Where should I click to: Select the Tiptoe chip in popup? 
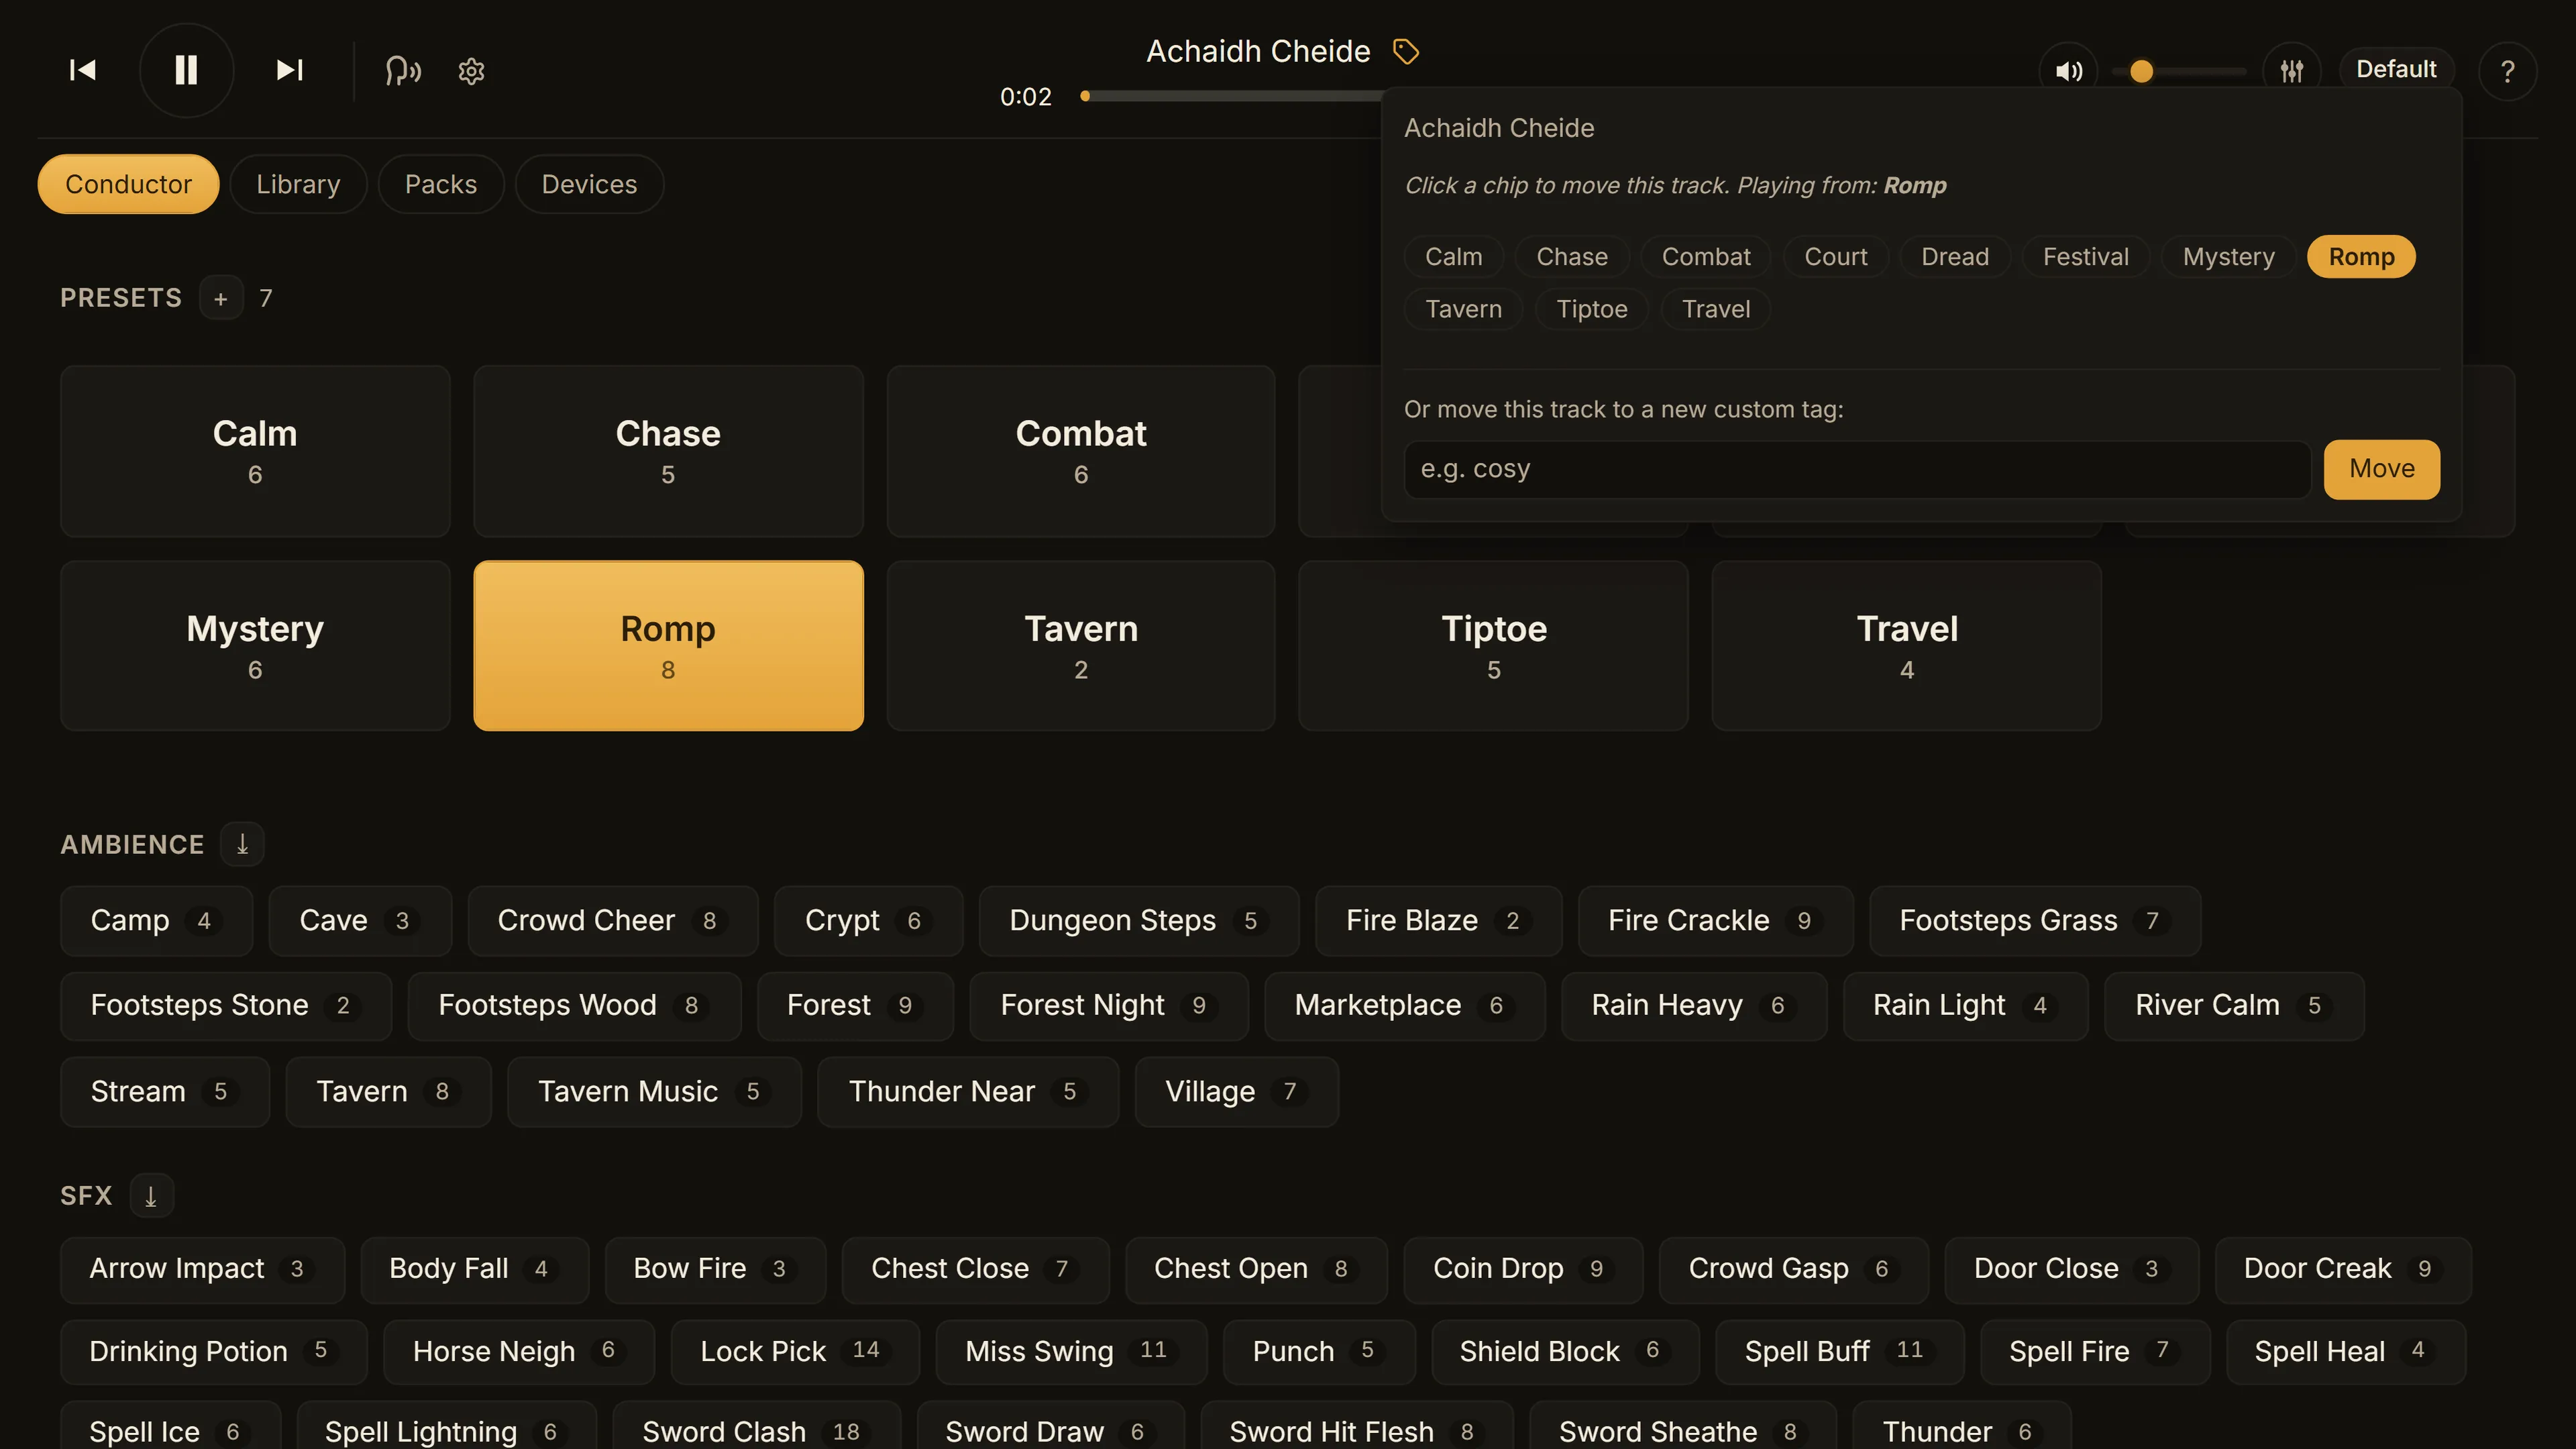coord(1591,309)
